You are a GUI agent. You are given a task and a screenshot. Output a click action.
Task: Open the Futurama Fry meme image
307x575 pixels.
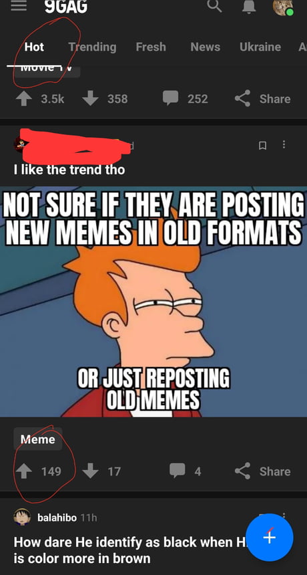click(153, 302)
